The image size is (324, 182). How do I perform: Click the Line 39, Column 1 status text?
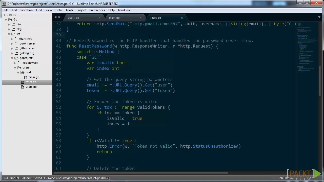pos(21,178)
